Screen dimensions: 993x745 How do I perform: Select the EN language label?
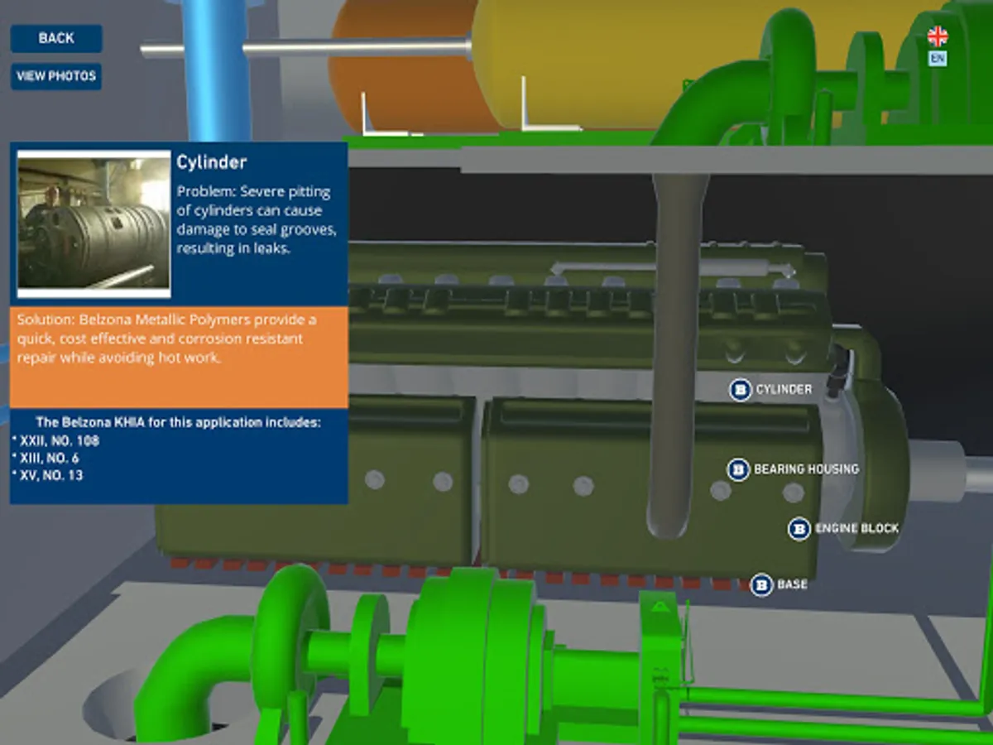tap(938, 58)
